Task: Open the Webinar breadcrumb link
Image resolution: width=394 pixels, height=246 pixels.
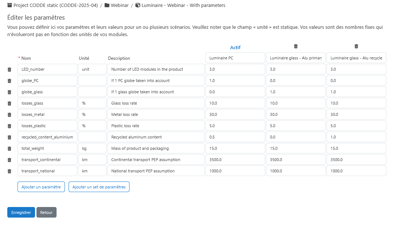Action: (x=120, y=5)
